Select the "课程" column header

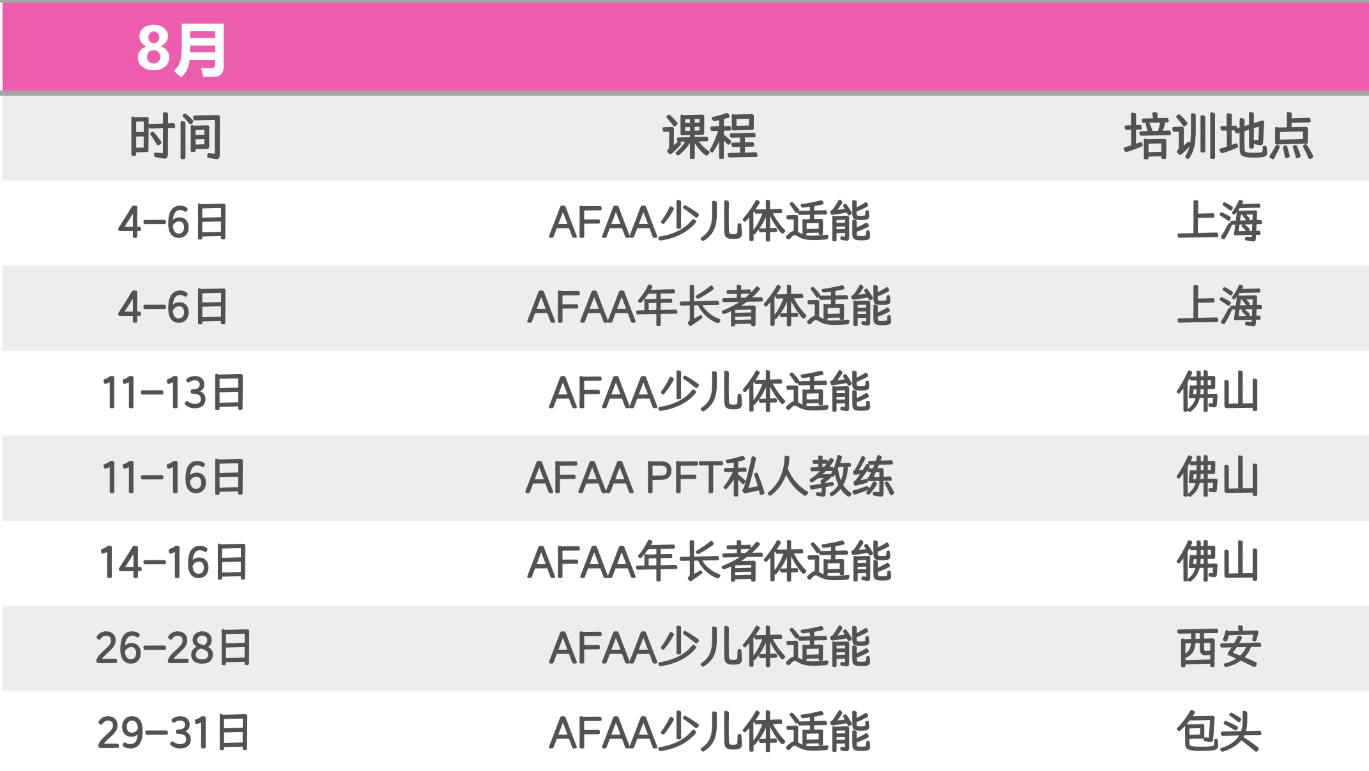710,137
